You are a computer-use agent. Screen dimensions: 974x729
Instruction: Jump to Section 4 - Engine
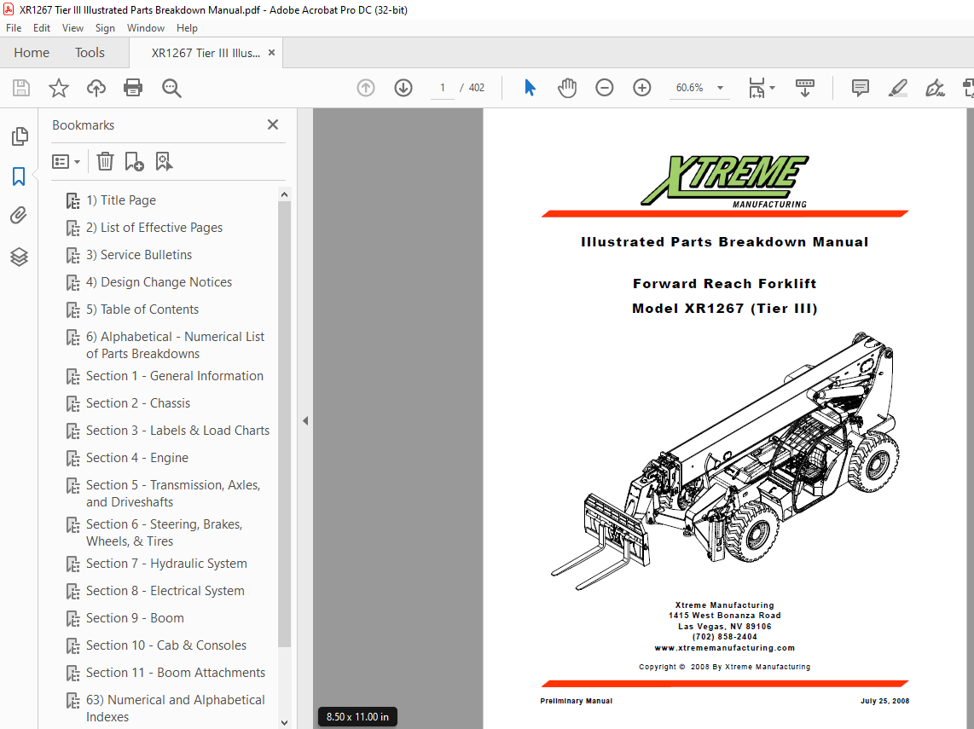coord(136,458)
